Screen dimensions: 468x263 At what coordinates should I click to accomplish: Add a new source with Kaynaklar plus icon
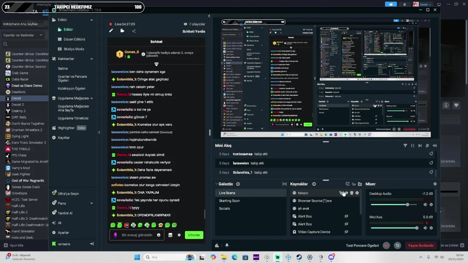click(314, 184)
